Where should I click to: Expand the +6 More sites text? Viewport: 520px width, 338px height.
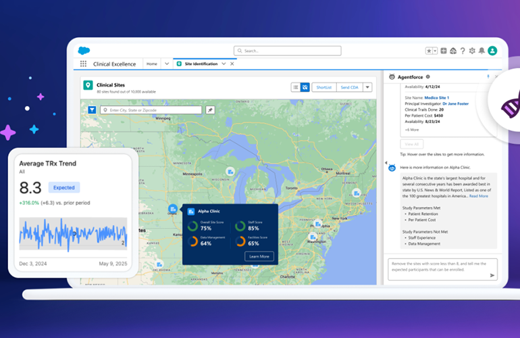pyautogui.click(x=412, y=130)
